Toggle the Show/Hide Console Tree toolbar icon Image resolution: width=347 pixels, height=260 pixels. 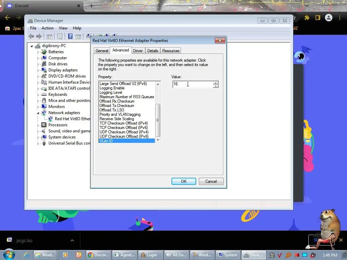click(x=49, y=37)
